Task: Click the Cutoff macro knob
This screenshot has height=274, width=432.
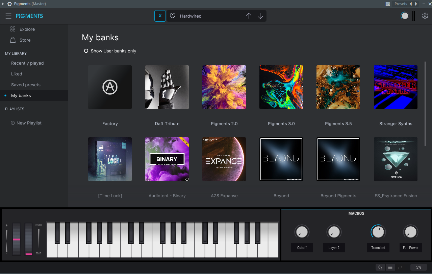Action: click(302, 232)
